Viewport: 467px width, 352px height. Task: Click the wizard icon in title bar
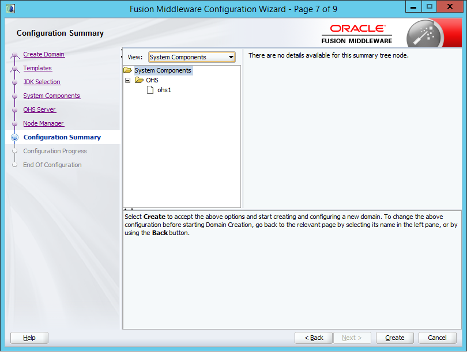click(9, 9)
